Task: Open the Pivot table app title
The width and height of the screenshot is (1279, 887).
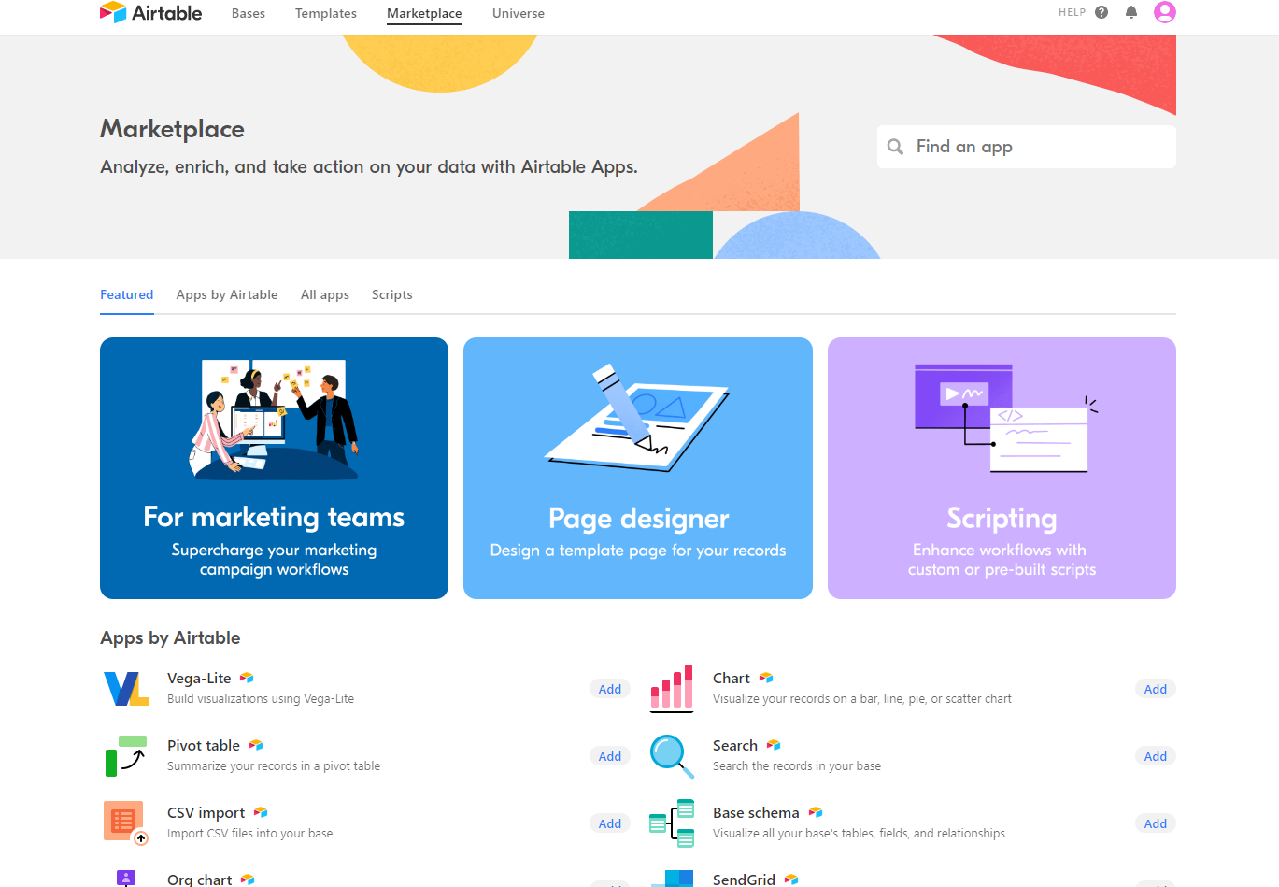Action: pos(204,745)
